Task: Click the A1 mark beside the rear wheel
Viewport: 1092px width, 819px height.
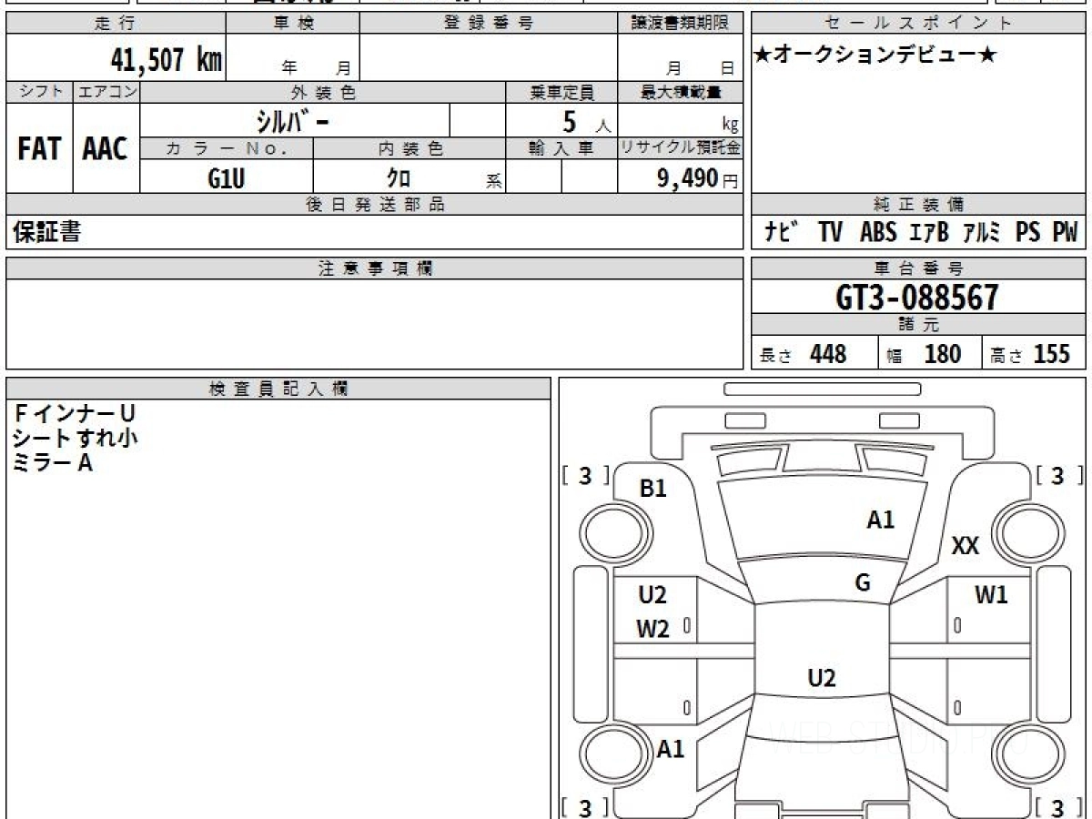Action: tap(671, 749)
